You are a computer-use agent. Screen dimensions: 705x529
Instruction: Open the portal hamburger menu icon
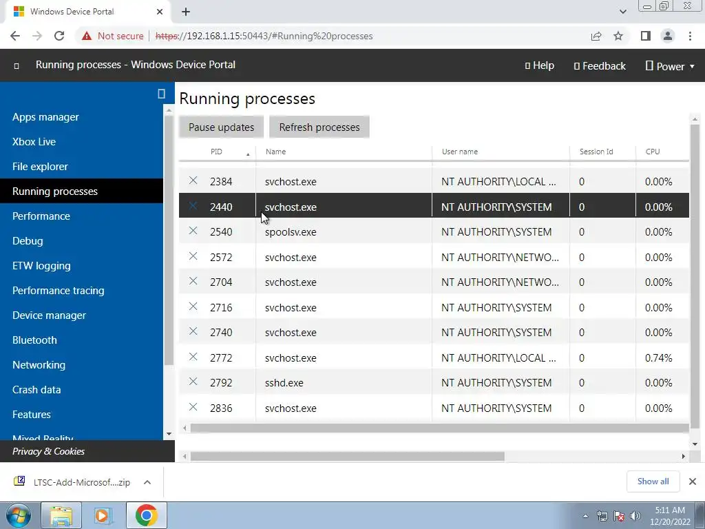pos(17,66)
